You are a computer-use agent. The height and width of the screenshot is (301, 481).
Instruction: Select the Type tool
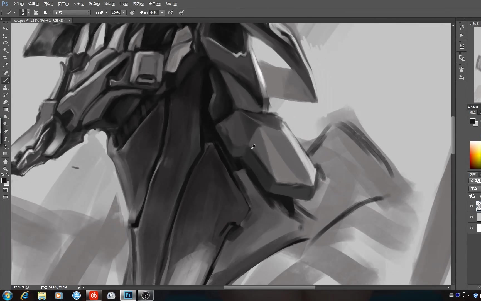(x=5, y=139)
